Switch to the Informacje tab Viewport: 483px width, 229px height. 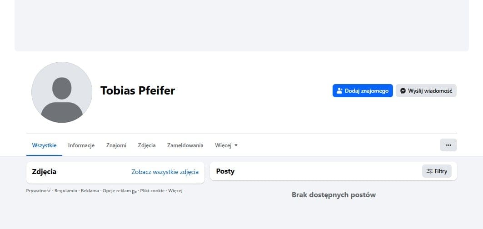pos(81,145)
